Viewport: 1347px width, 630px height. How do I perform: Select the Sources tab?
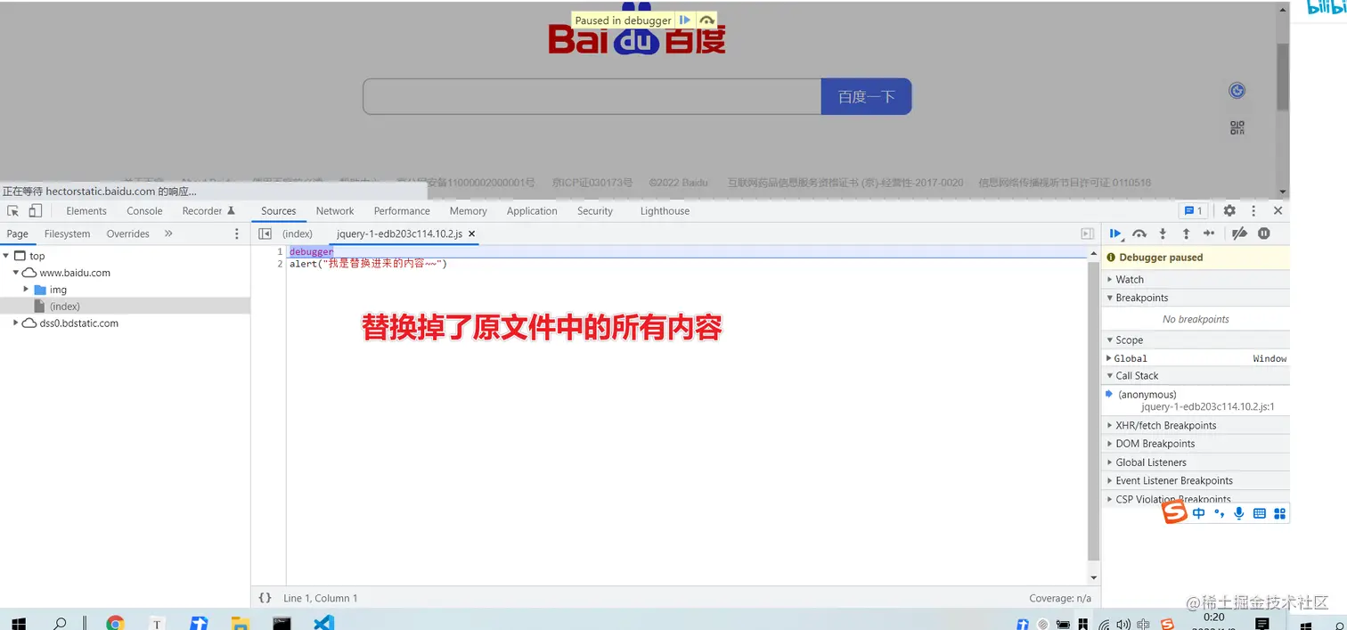(278, 211)
